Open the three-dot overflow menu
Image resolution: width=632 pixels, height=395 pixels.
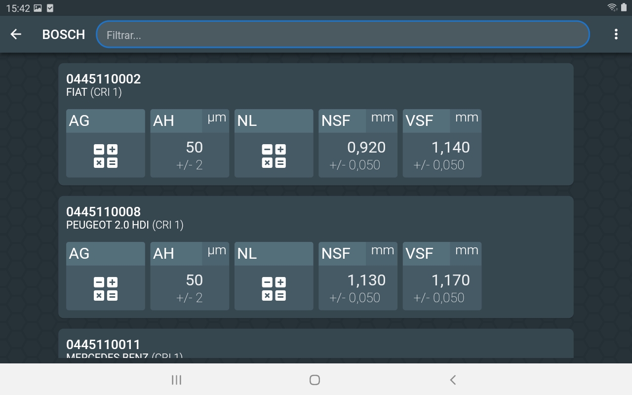pyautogui.click(x=616, y=34)
